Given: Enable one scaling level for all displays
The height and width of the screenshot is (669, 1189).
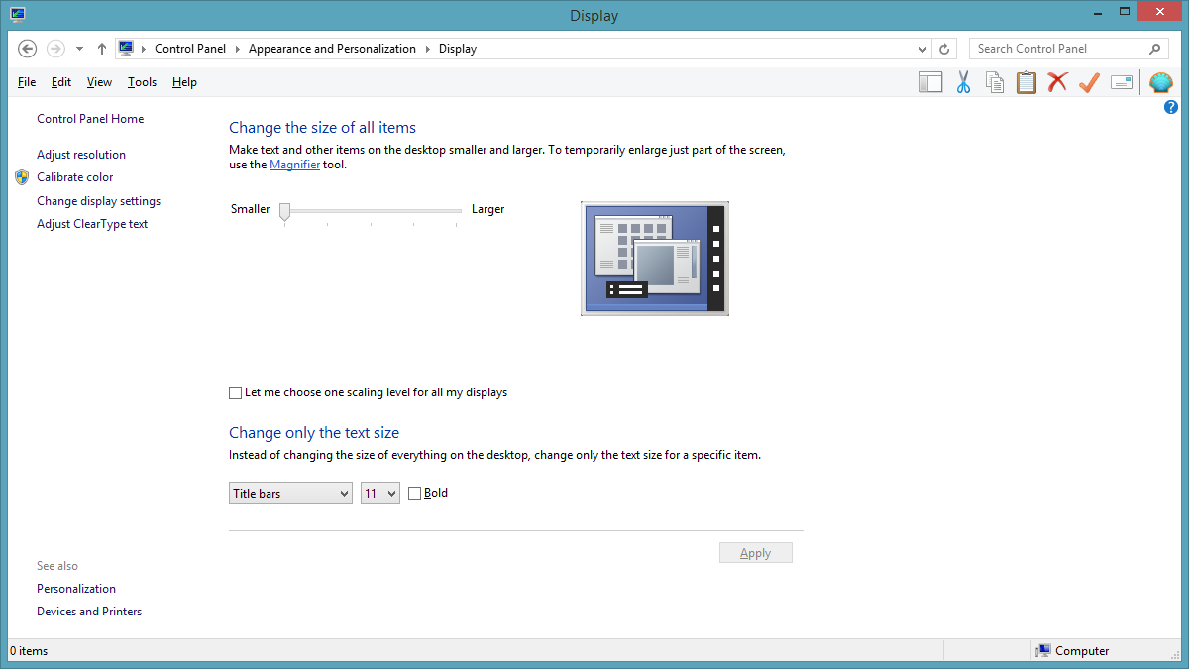Looking at the screenshot, I should tap(235, 392).
